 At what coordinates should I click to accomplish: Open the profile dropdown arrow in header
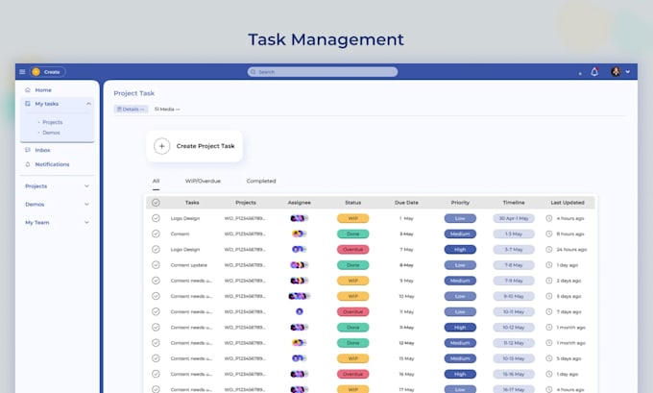click(x=628, y=72)
